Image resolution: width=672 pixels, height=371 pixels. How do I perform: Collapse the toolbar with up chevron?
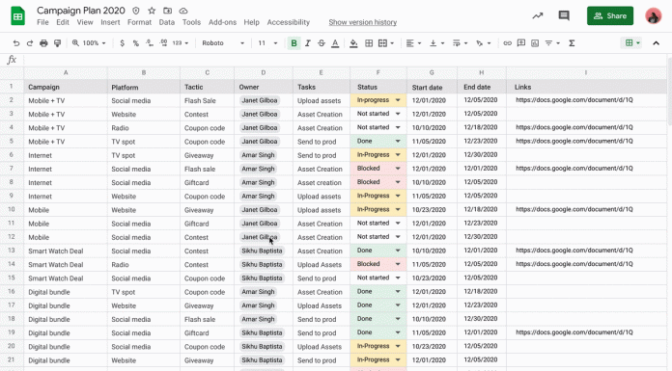(656, 43)
